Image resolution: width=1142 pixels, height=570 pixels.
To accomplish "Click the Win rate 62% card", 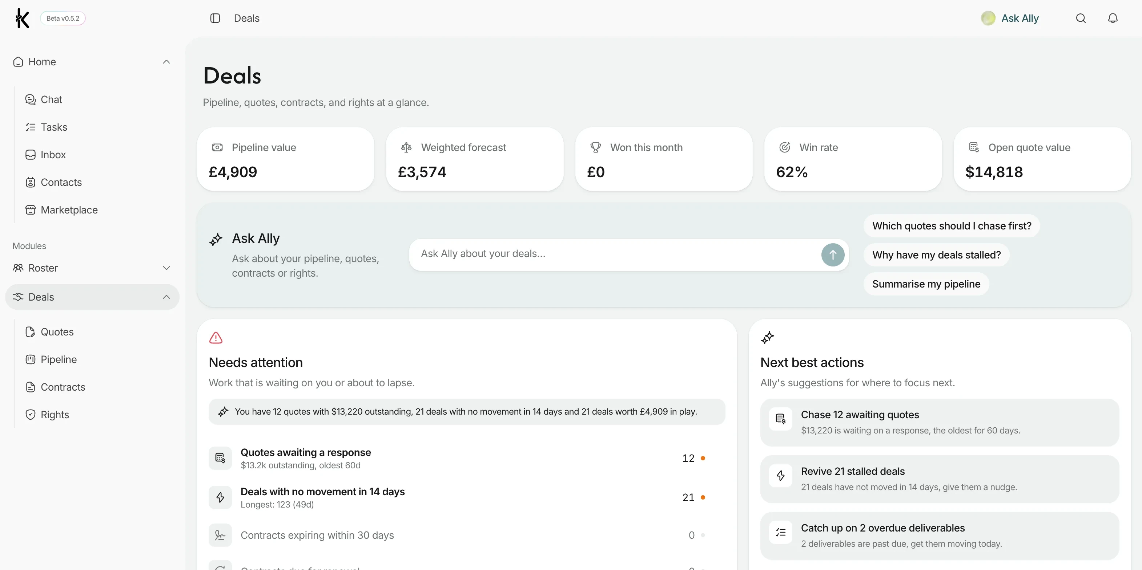I will (x=853, y=159).
